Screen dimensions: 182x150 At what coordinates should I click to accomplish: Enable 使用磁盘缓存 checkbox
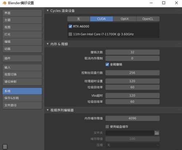107,127
